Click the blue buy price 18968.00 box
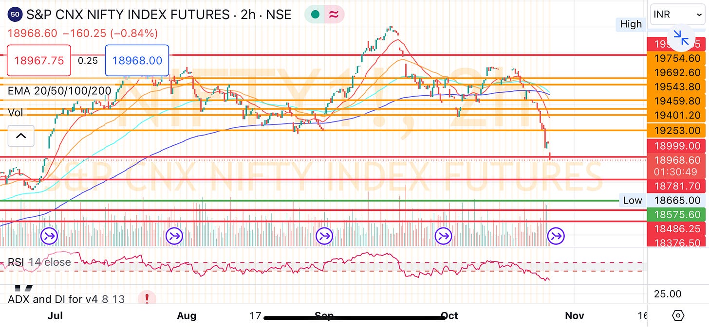This screenshot has height=327, width=709. (x=137, y=61)
